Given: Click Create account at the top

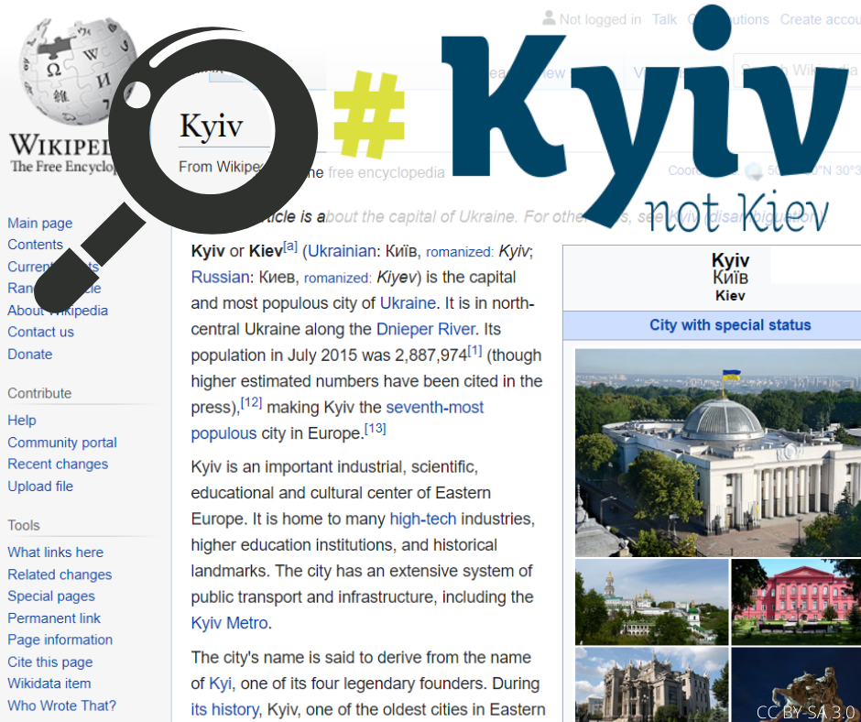Looking at the screenshot, I should (819, 19).
